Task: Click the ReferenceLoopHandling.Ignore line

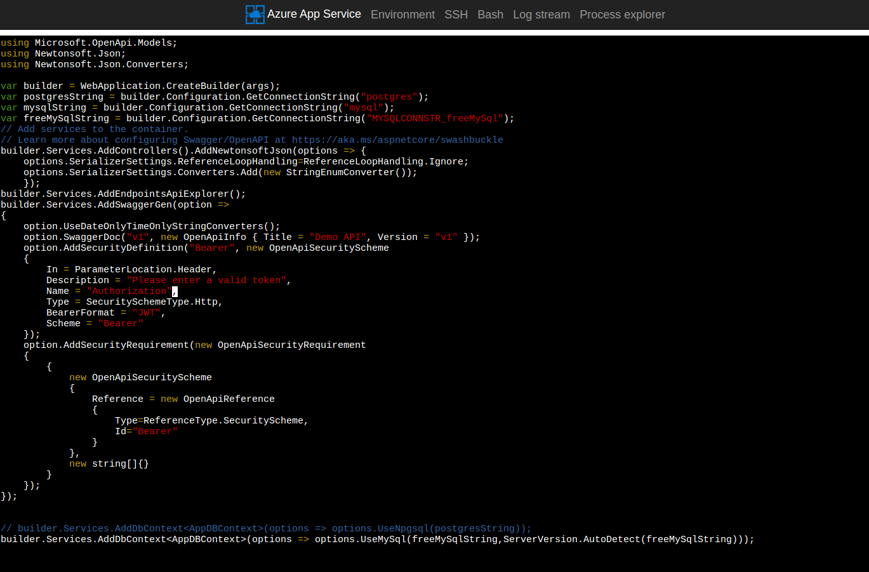Action: (246, 161)
